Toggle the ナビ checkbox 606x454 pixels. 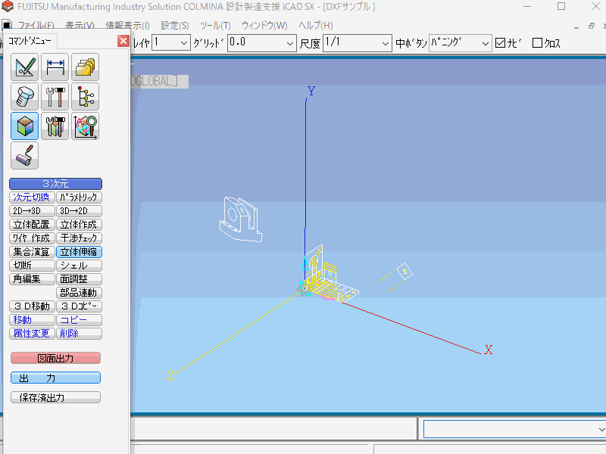(500, 43)
